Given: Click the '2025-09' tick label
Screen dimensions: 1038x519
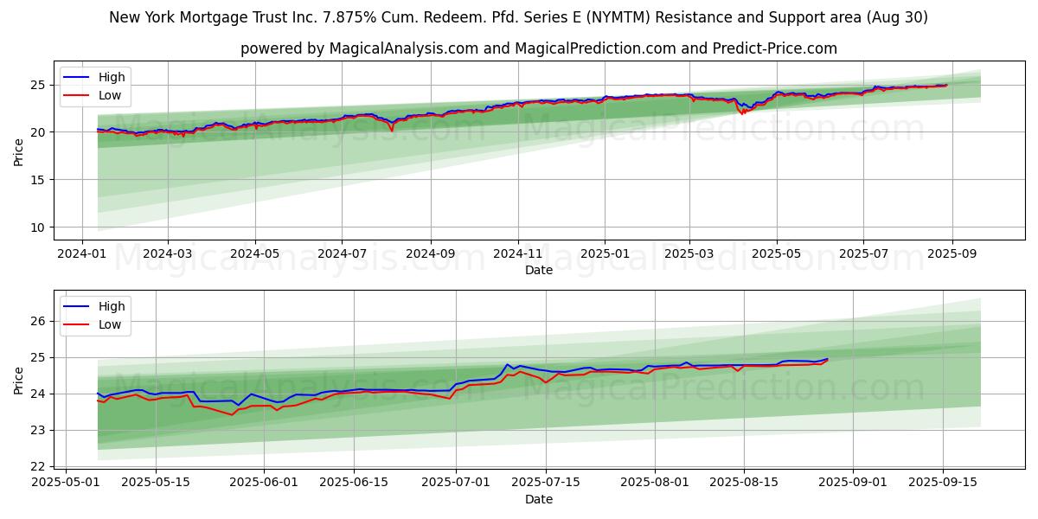Looking at the screenshot, I should pyautogui.click(x=952, y=253).
